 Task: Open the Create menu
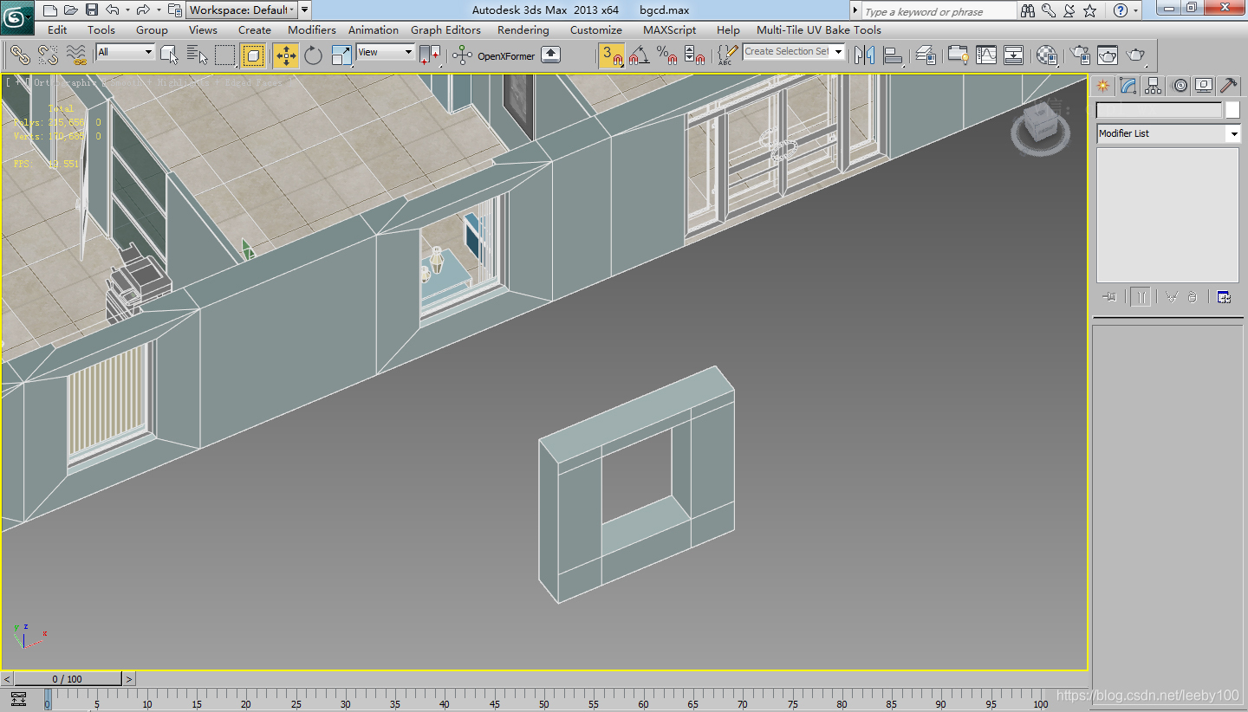tap(255, 29)
